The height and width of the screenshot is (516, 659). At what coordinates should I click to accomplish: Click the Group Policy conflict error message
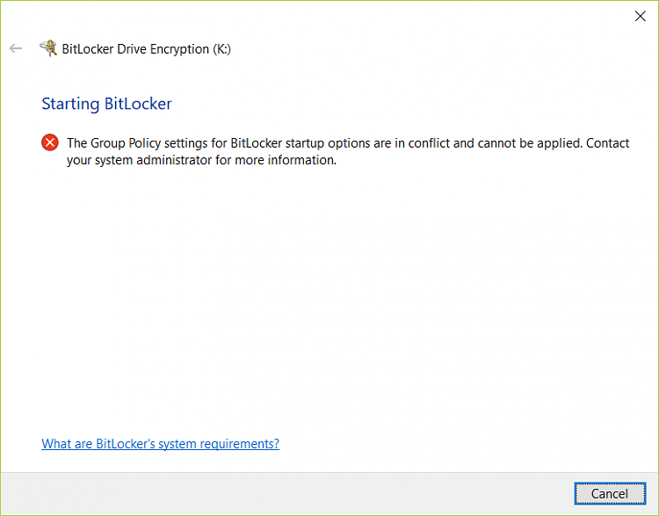pos(348,151)
